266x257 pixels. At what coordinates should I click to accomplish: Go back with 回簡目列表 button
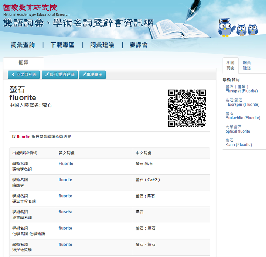(24, 75)
